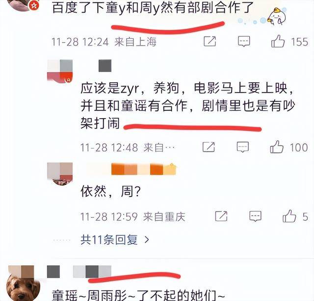Reply to the comment from 重庆
314x301 pixels.
(x=255, y=216)
